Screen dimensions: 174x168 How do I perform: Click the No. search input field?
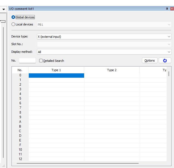(x=27, y=60)
